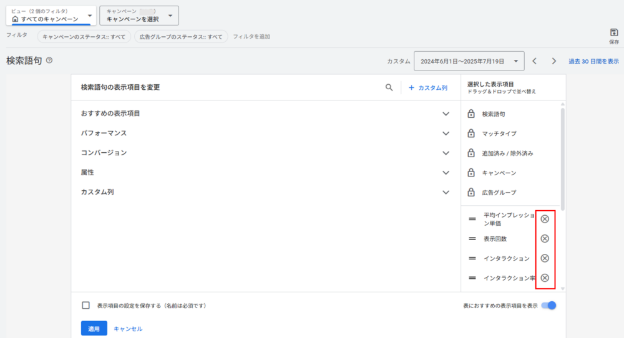The image size is (624, 338).
Task: Expand the パフォーマンス section
Action: click(446, 133)
